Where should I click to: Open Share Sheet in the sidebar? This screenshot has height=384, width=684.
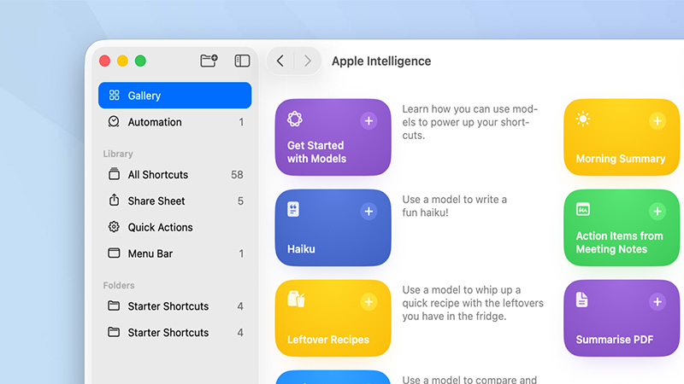175,201
